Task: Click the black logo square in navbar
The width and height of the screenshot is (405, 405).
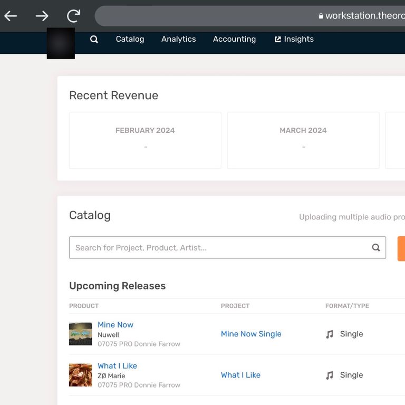Action: tap(61, 43)
